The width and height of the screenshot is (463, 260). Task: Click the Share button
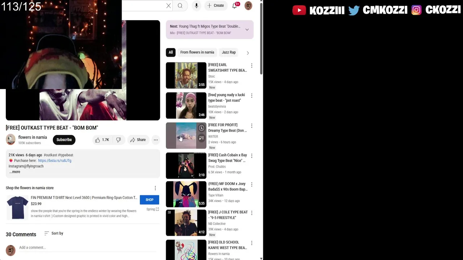pos(138,140)
